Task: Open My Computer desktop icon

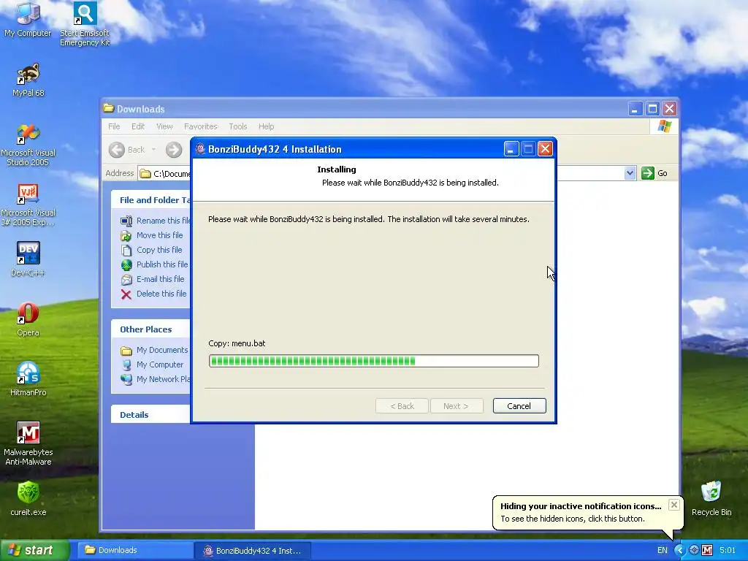Action: 28,19
